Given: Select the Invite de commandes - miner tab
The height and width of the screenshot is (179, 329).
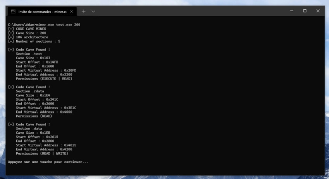Looking at the screenshot, I should pyautogui.click(x=42, y=12).
